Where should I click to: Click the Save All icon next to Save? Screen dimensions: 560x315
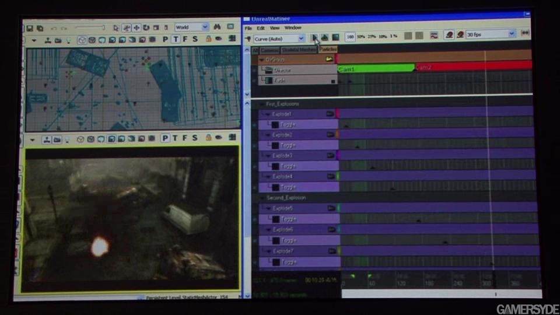(40, 28)
